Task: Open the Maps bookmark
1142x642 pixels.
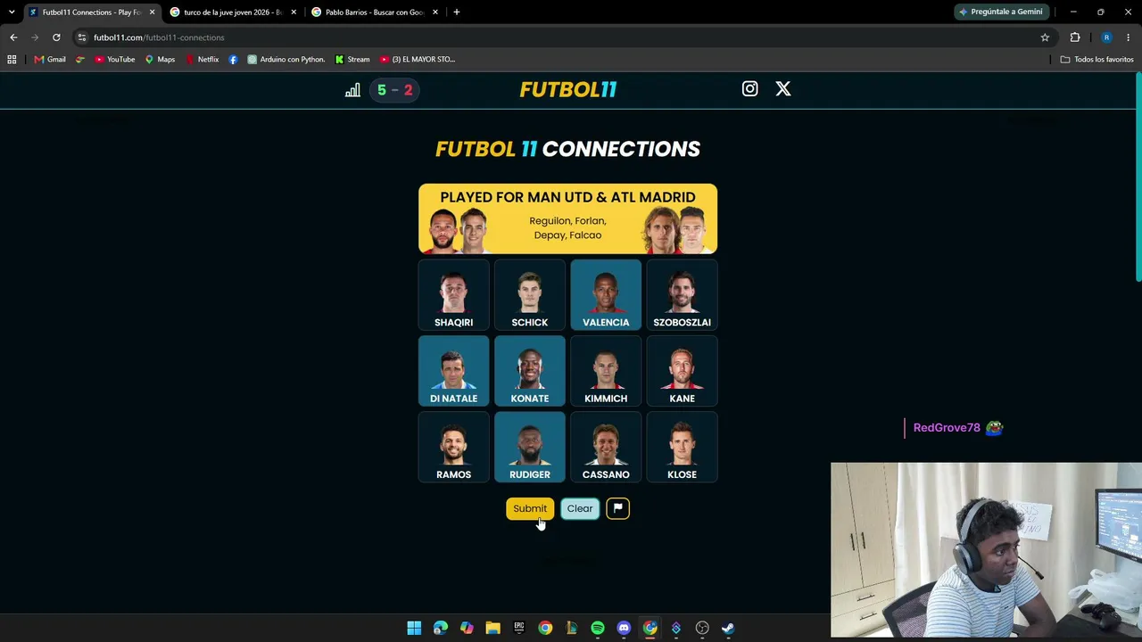Action: click(x=160, y=60)
